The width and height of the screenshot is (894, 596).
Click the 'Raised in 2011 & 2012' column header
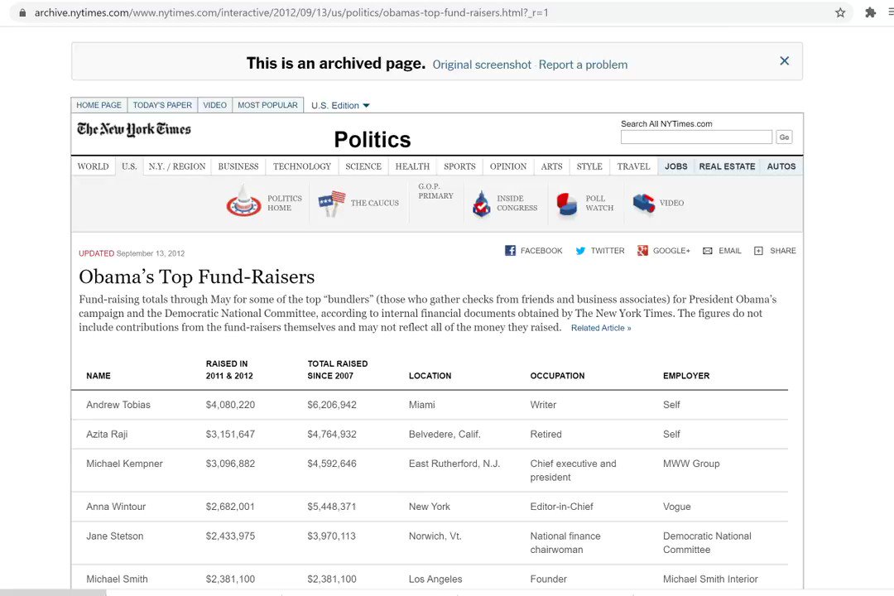click(229, 369)
